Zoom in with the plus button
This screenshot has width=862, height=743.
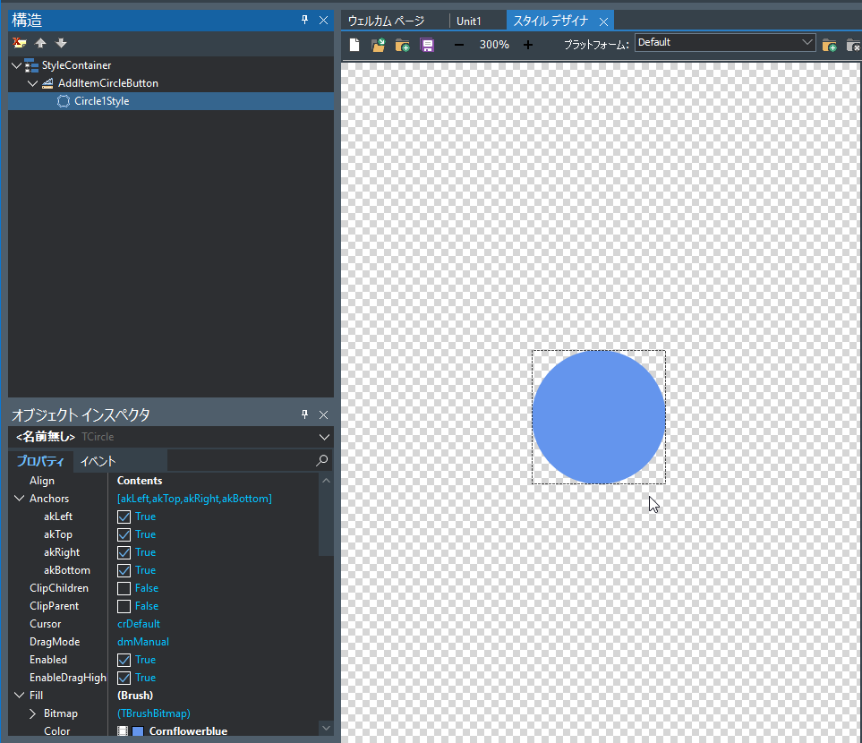pos(528,45)
